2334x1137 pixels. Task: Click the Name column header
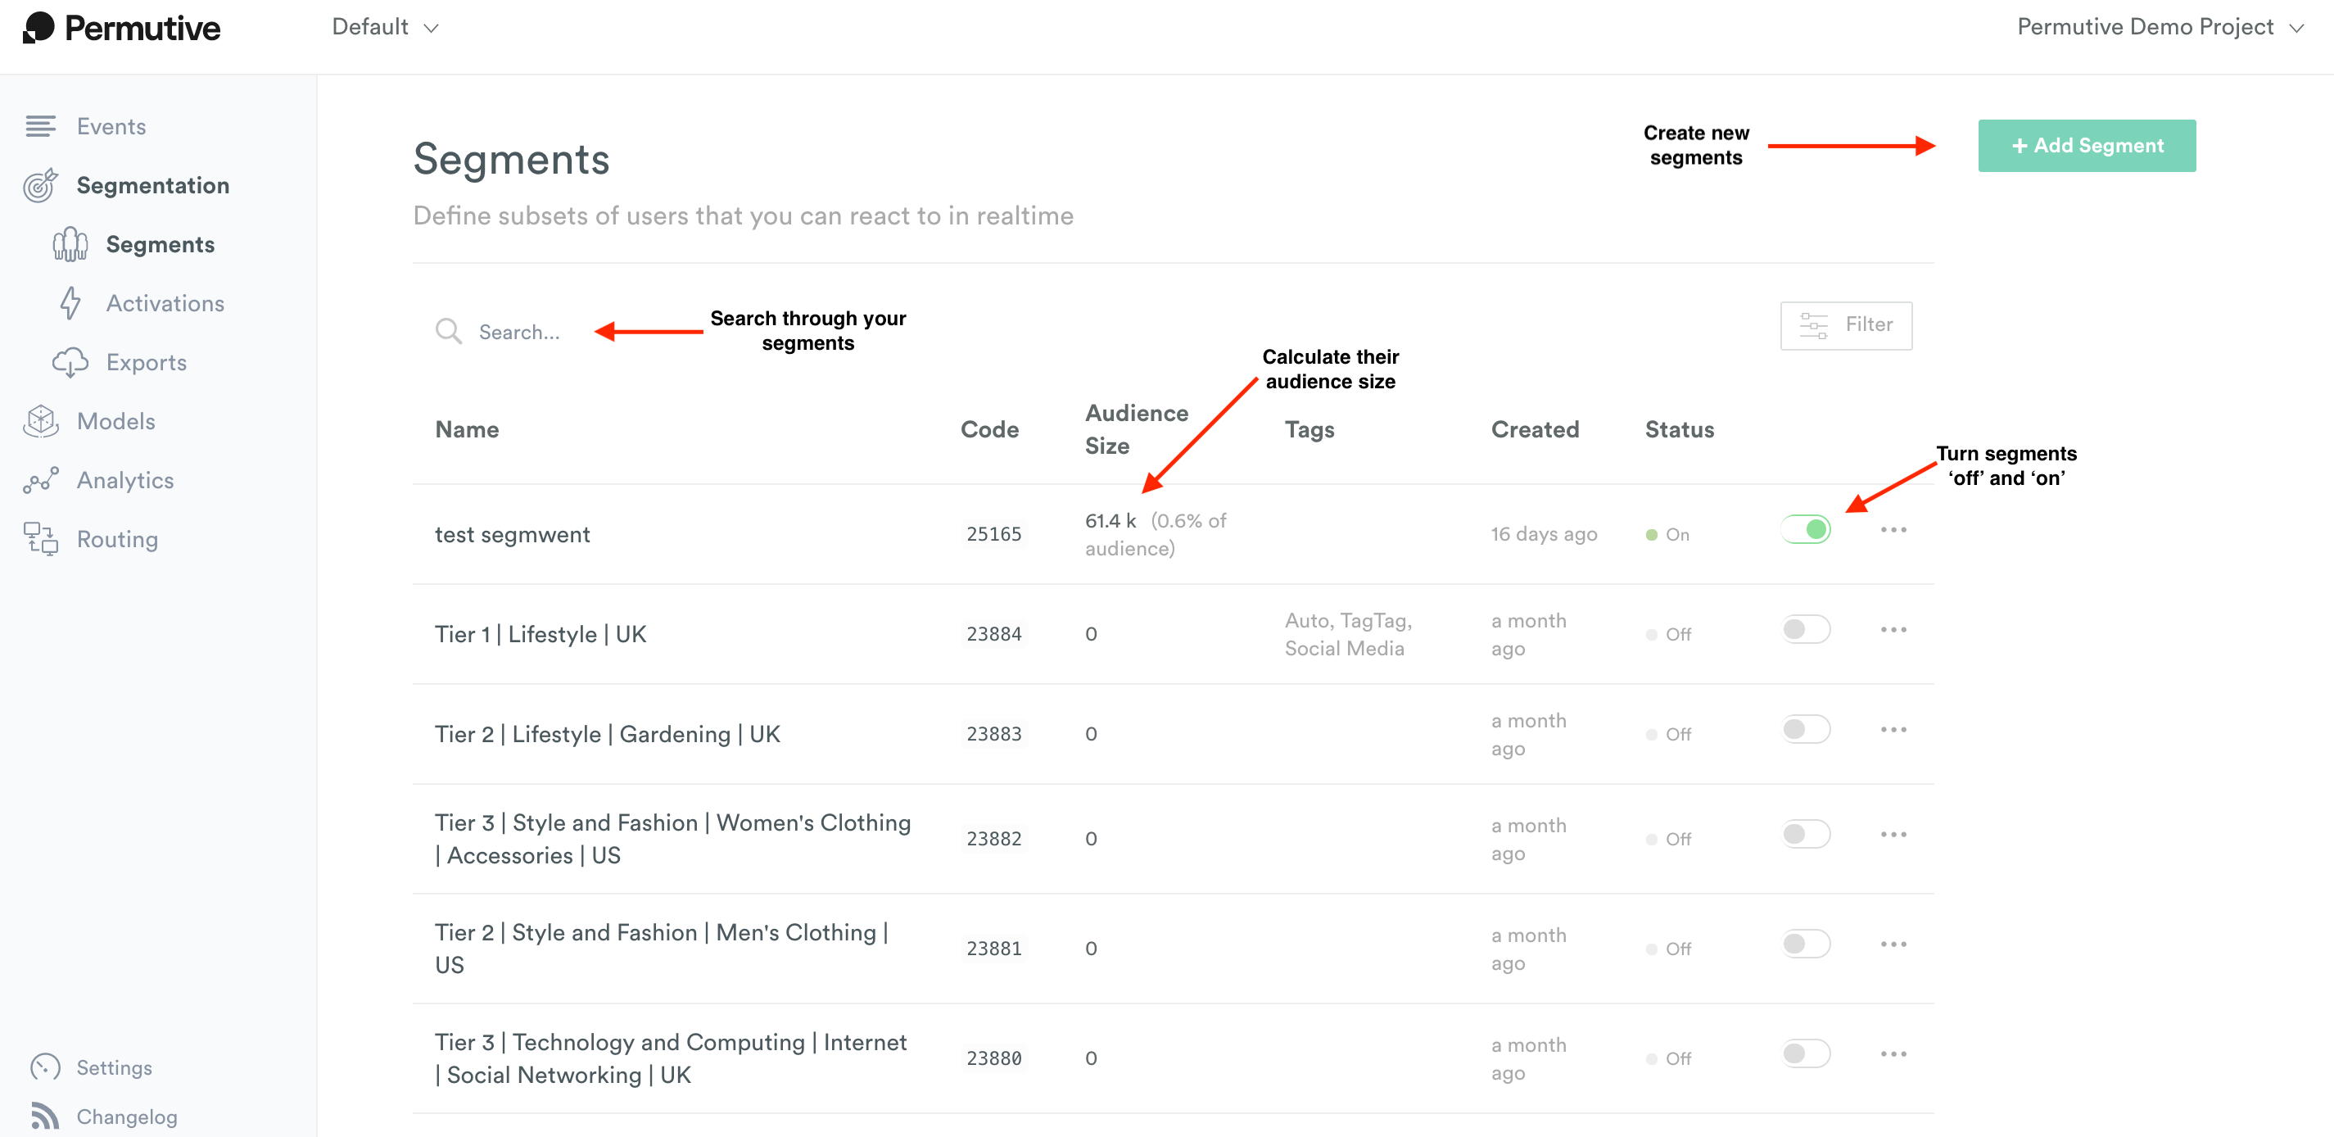tap(467, 429)
